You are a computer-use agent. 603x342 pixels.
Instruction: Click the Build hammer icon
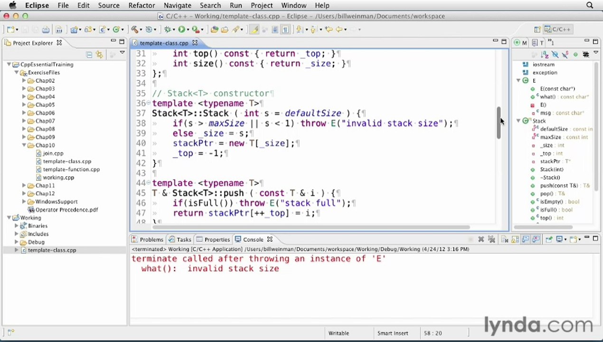(x=135, y=29)
